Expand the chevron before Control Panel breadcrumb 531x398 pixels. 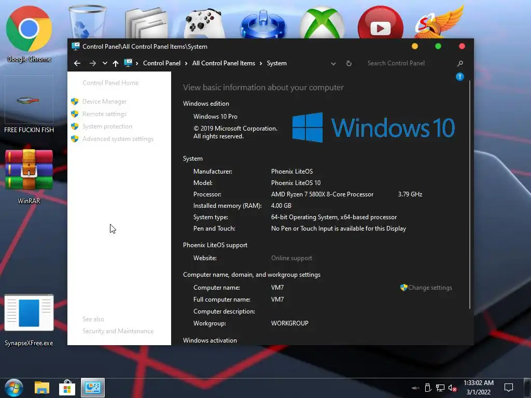137,63
